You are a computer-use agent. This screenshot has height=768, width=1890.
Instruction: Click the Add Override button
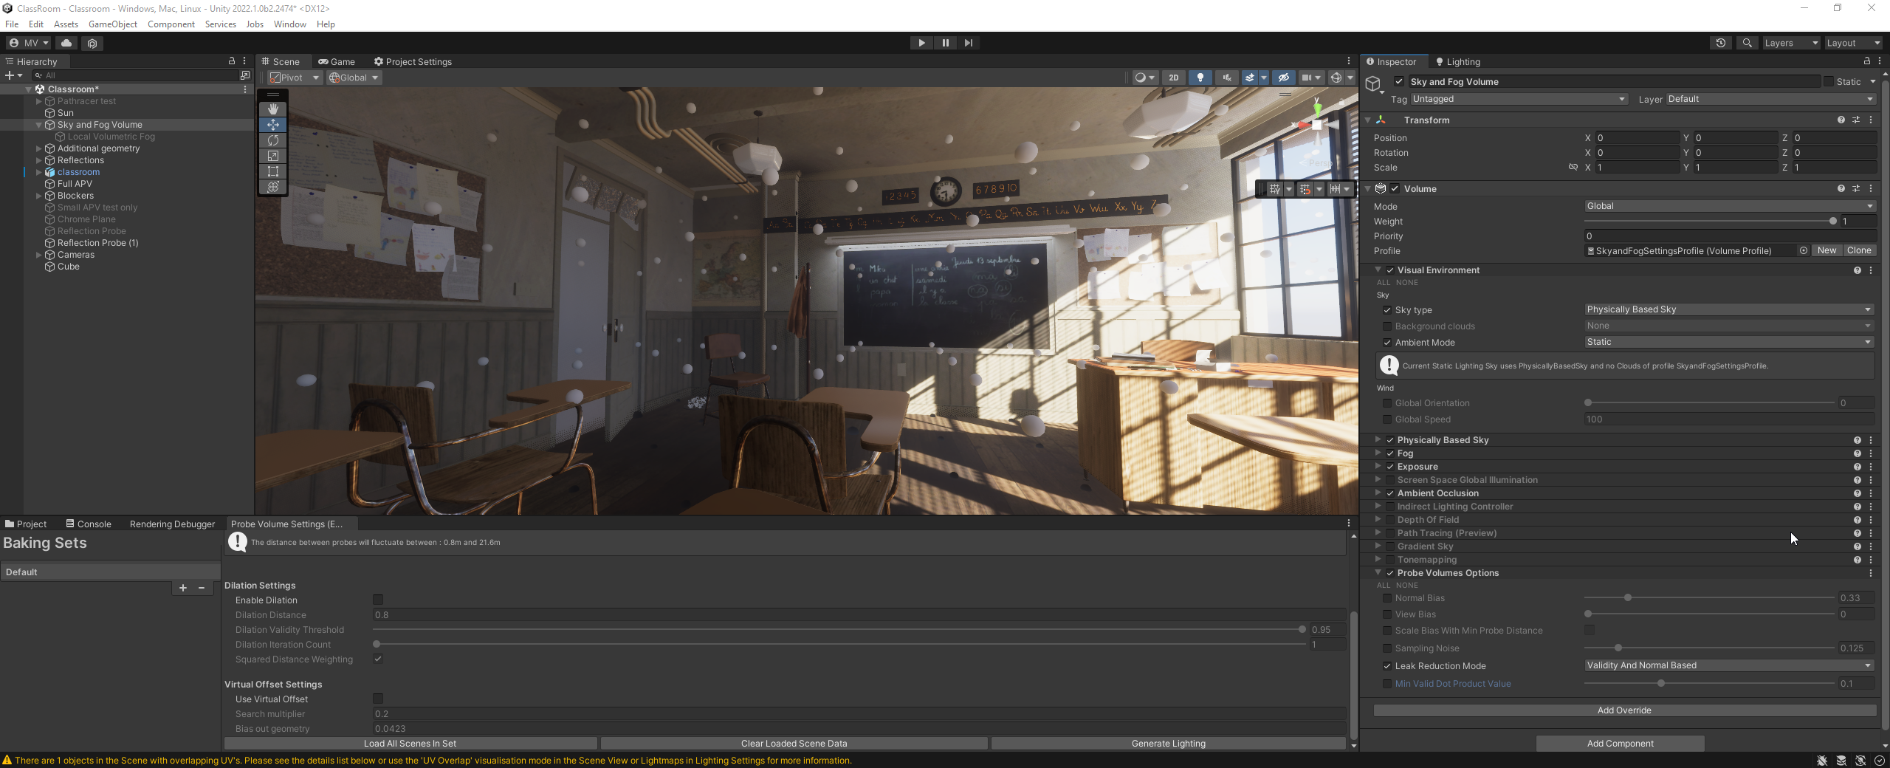(x=1624, y=710)
